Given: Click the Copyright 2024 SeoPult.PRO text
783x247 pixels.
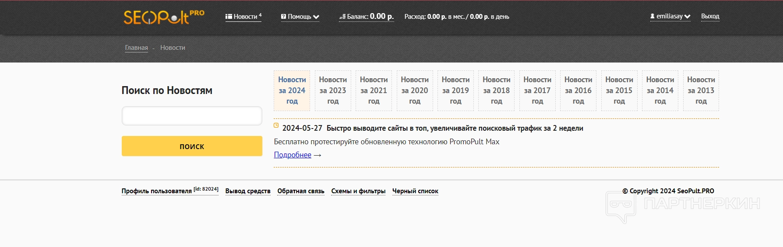Looking at the screenshot, I should [x=668, y=191].
